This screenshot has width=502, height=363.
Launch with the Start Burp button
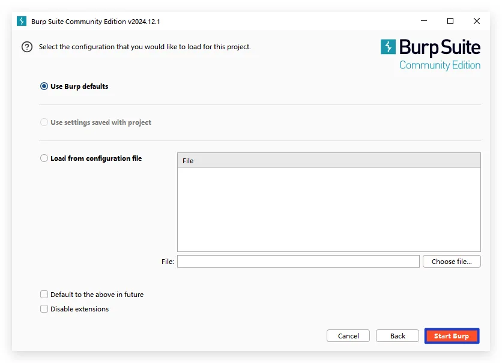[452, 336]
